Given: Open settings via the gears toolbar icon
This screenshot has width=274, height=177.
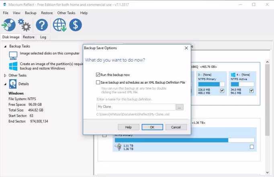Looking at the screenshot, I should click(24, 25).
